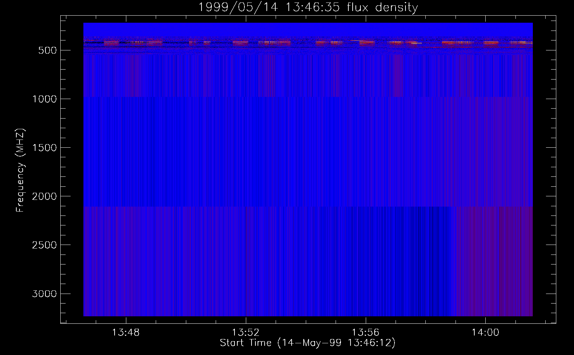Click the 13:56 time tick label
Screen dimensions: 574x355
click(x=365, y=333)
